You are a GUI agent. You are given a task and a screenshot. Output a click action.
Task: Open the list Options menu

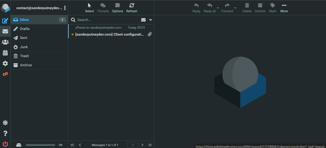(118, 8)
